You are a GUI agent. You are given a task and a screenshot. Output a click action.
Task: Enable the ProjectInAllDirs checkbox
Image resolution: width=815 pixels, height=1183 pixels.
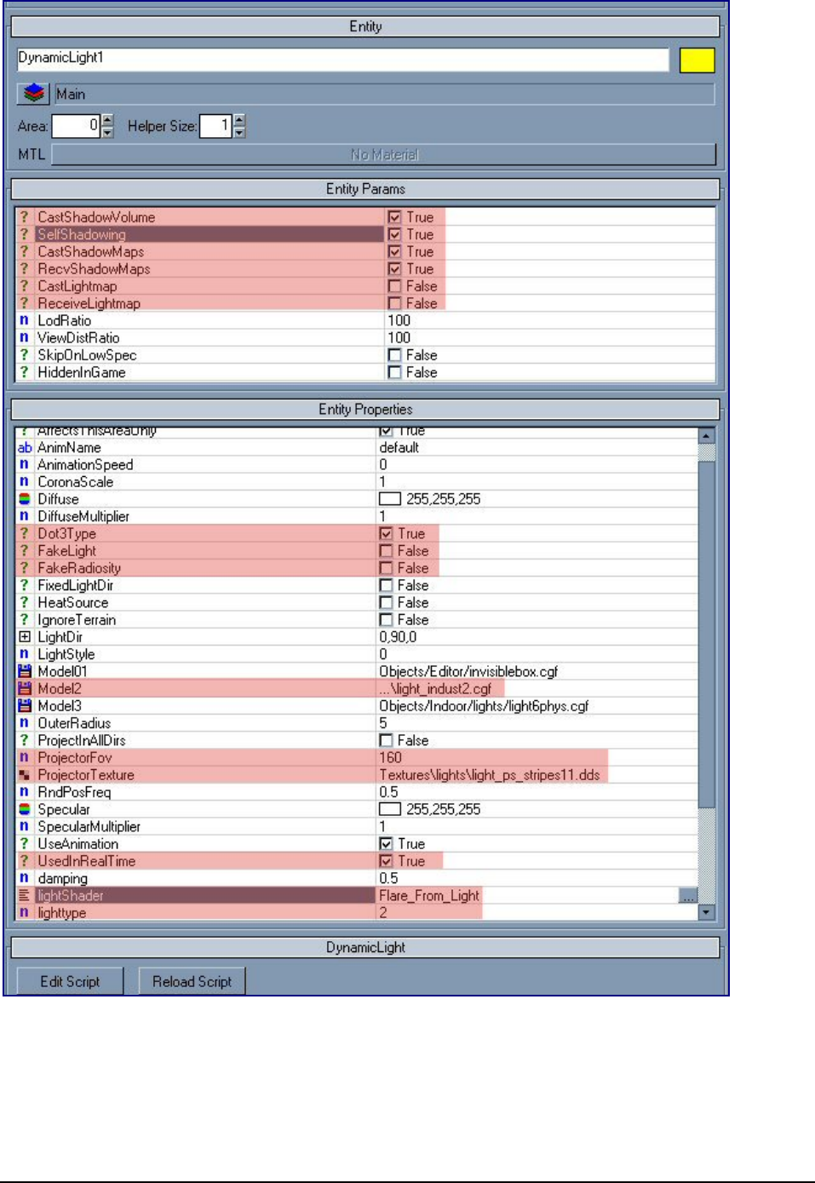386,741
